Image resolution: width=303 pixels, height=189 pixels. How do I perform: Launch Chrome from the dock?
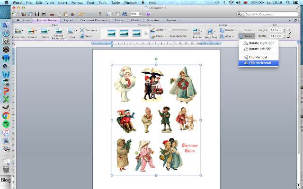6,116
